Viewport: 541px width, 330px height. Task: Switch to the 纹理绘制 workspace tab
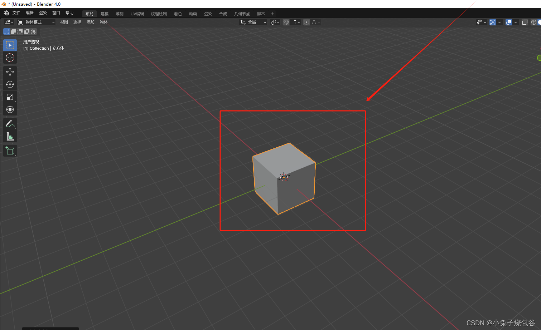pos(159,14)
